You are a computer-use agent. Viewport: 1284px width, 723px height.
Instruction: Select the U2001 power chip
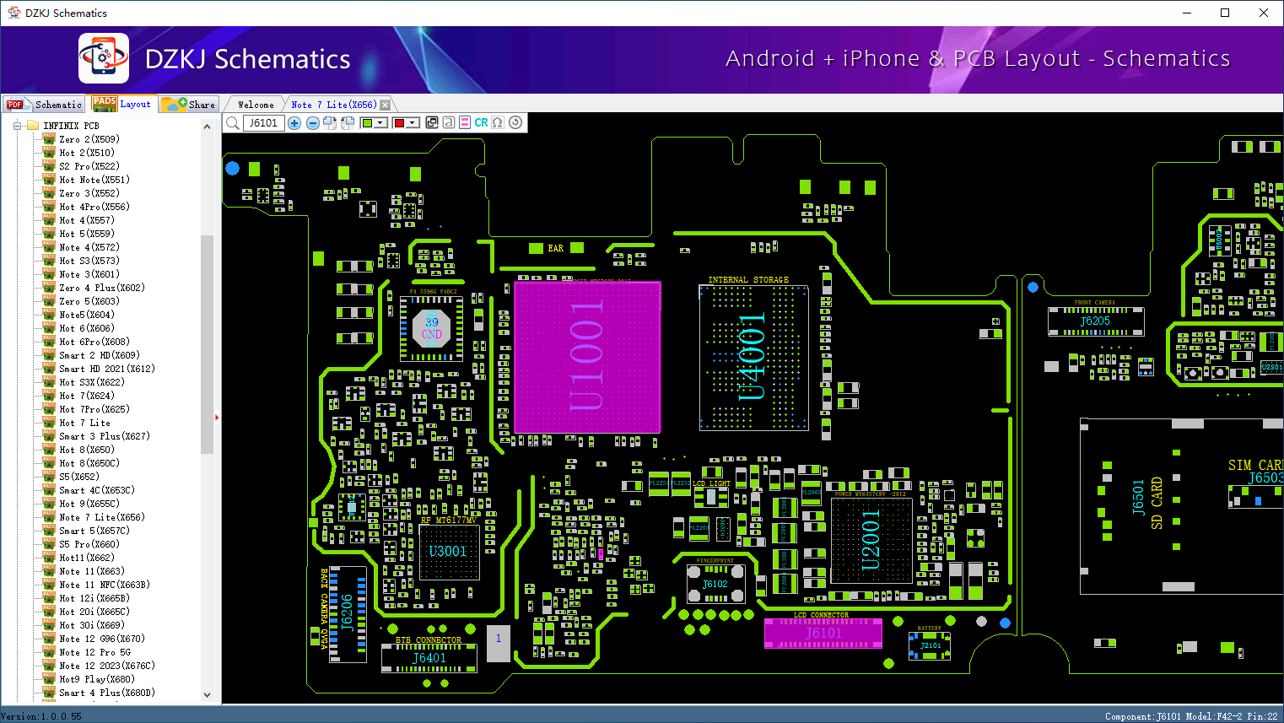[x=871, y=540]
